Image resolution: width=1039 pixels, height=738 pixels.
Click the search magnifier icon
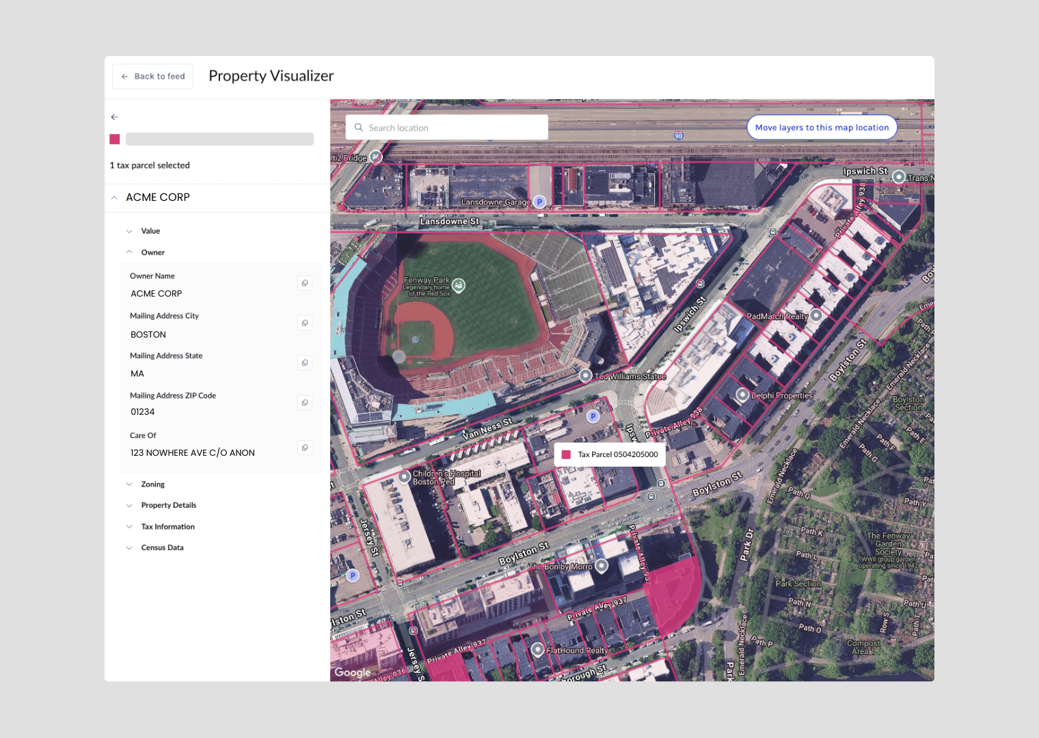[x=359, y=127]
